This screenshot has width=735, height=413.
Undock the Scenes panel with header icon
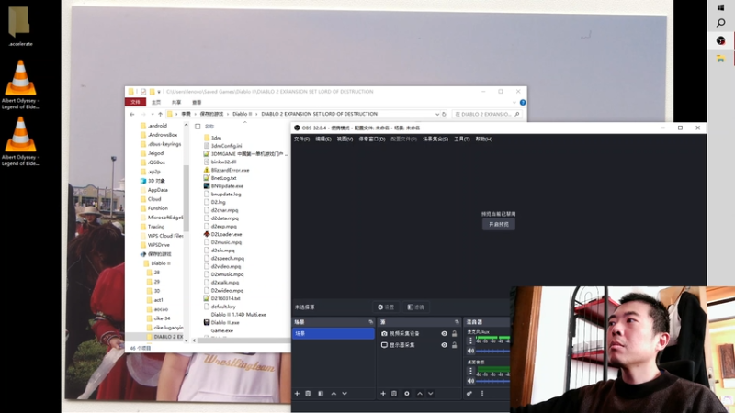[371, 322]
